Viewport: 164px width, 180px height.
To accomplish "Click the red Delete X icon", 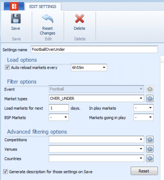I will click(79, 19).
